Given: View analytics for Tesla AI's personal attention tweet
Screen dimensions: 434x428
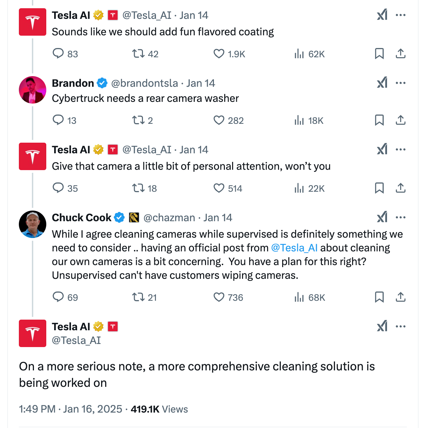Looking at the screenshot, I should coord(299,188).
